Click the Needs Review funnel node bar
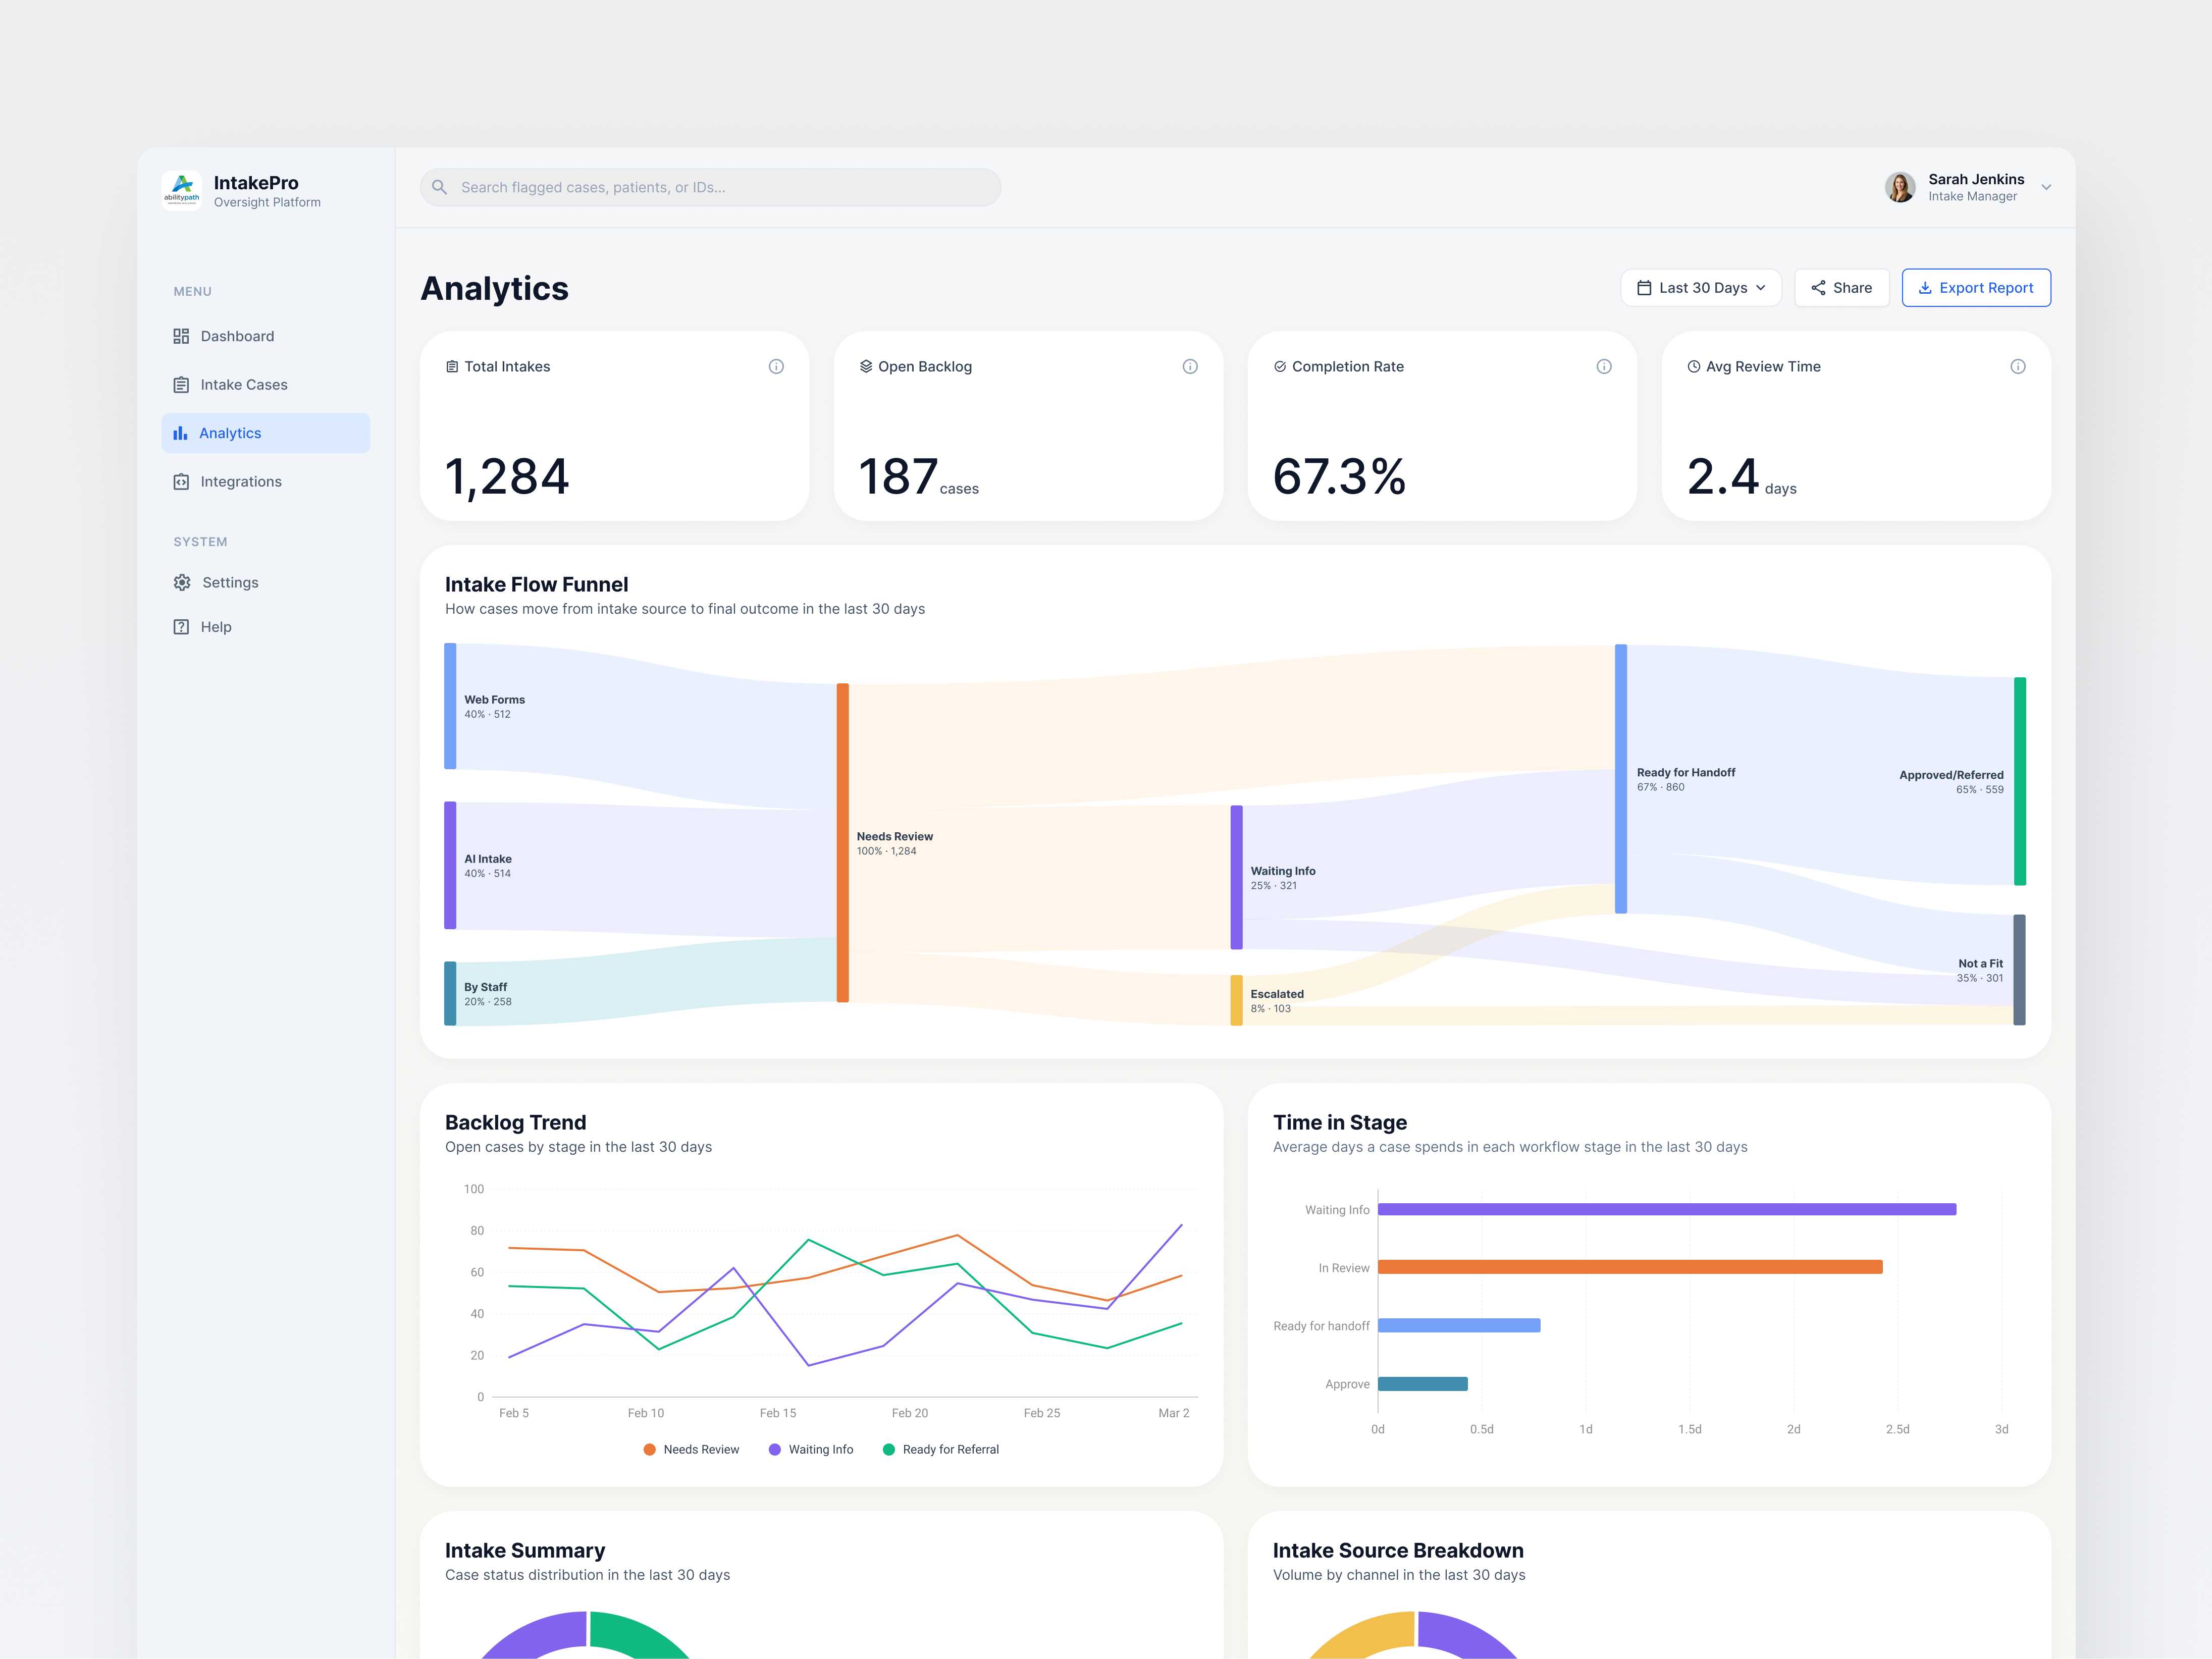Image resolution: width=2212 pixels, height=1659 pixels. [843, 843]
